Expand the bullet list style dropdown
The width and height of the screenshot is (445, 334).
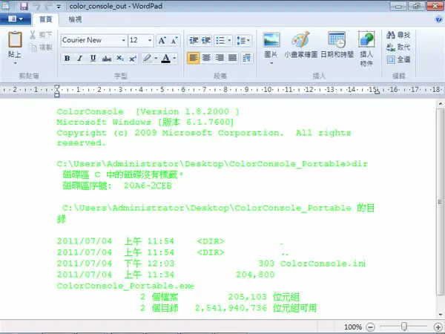point(230,41)
